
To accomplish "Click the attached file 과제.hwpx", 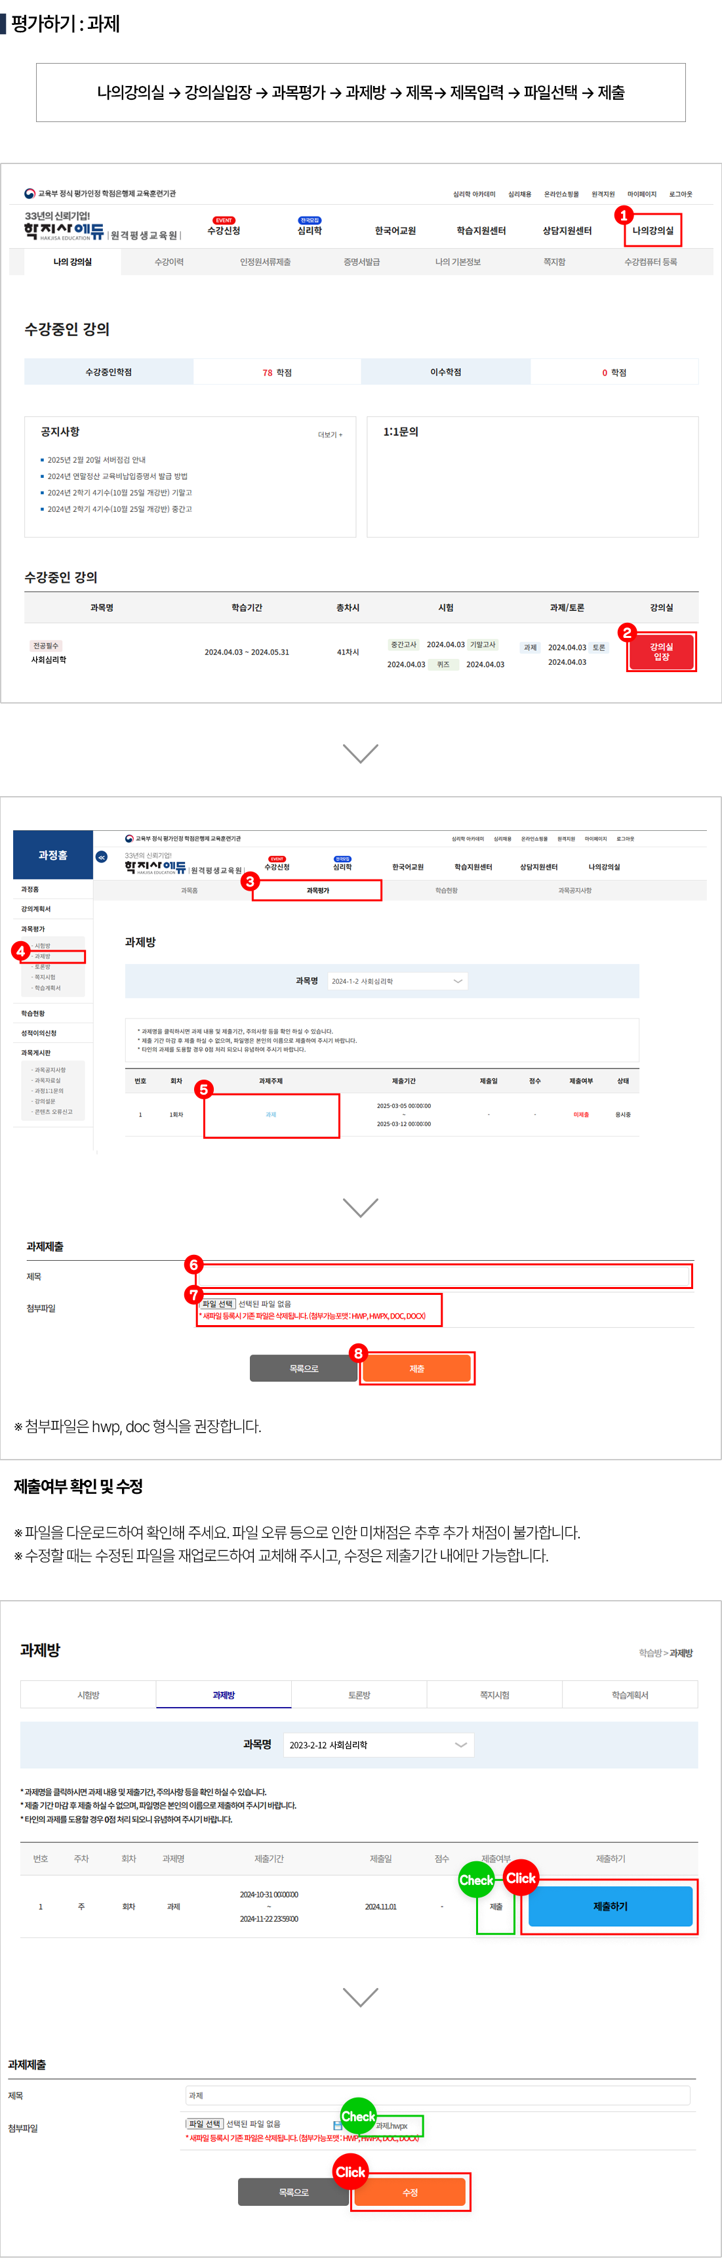I will point(391,2126).
